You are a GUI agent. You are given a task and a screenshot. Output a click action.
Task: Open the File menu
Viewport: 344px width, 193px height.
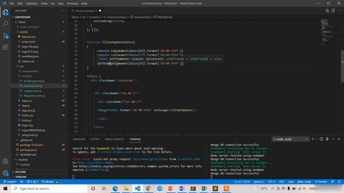click(x=12, y=3)
